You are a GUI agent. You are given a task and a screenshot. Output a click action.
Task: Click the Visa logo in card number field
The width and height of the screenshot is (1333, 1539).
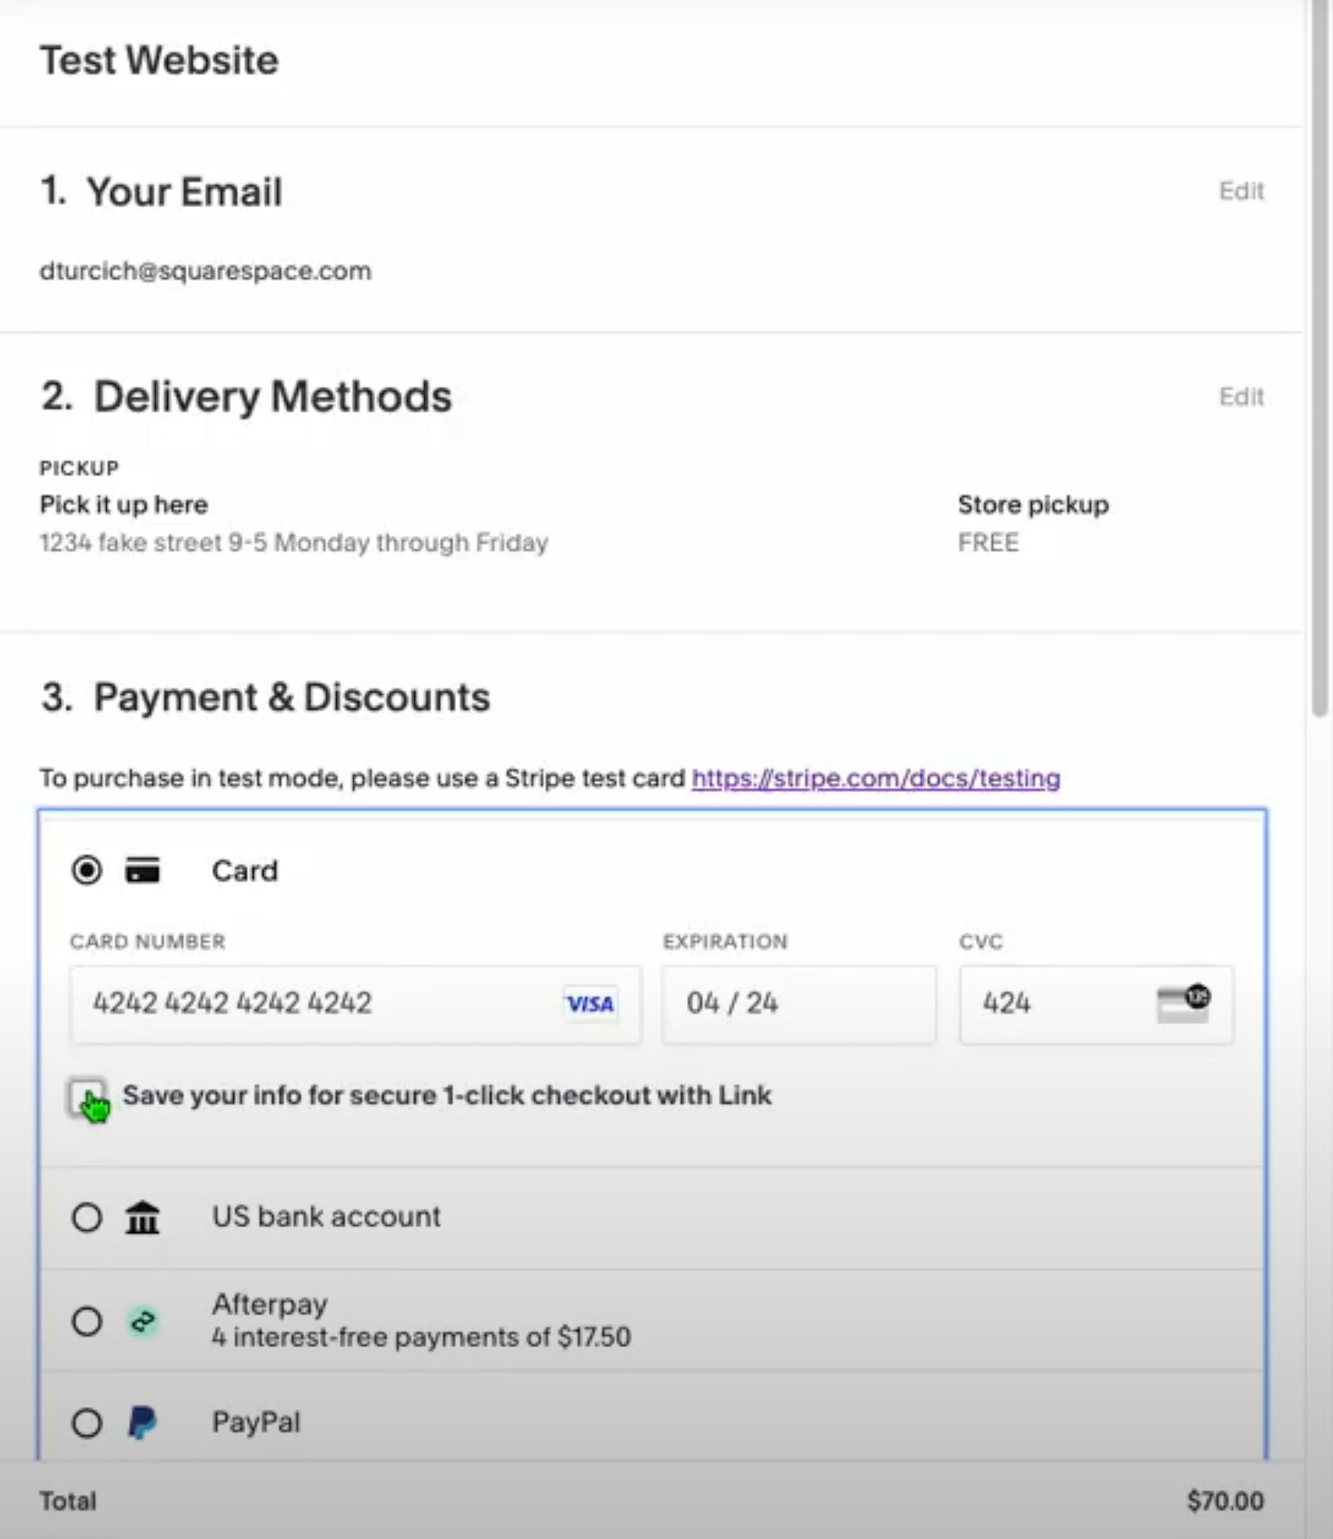point(590,1003)
